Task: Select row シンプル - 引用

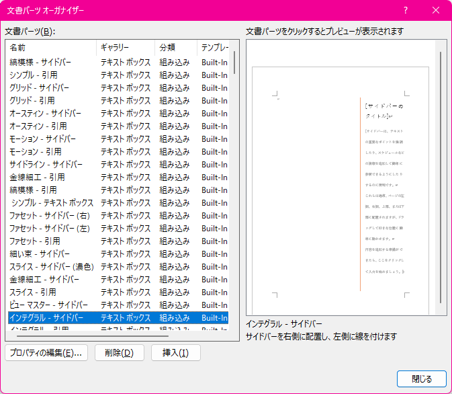Action: [118, 75]
